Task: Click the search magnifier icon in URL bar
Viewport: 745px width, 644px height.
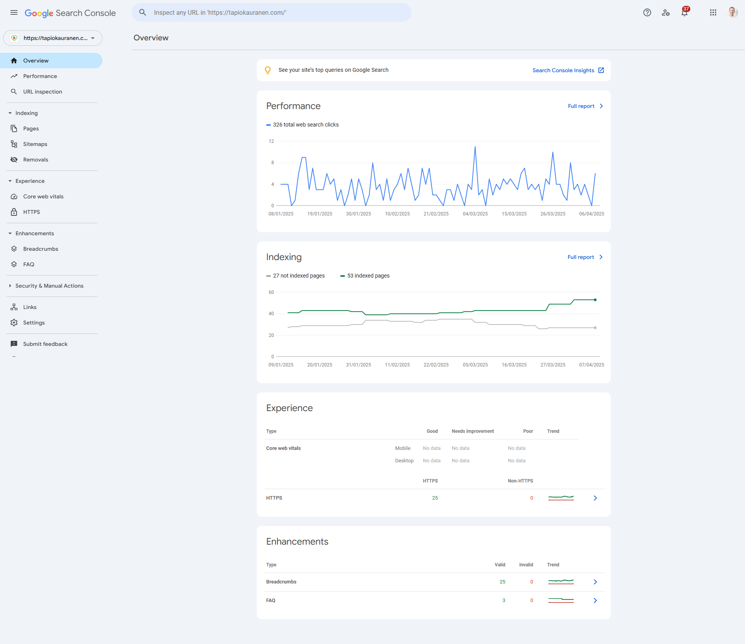Action: 143,12
